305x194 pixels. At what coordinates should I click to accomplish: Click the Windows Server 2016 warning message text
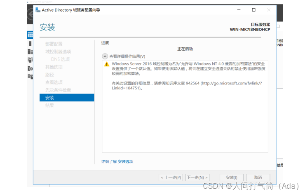188,69
